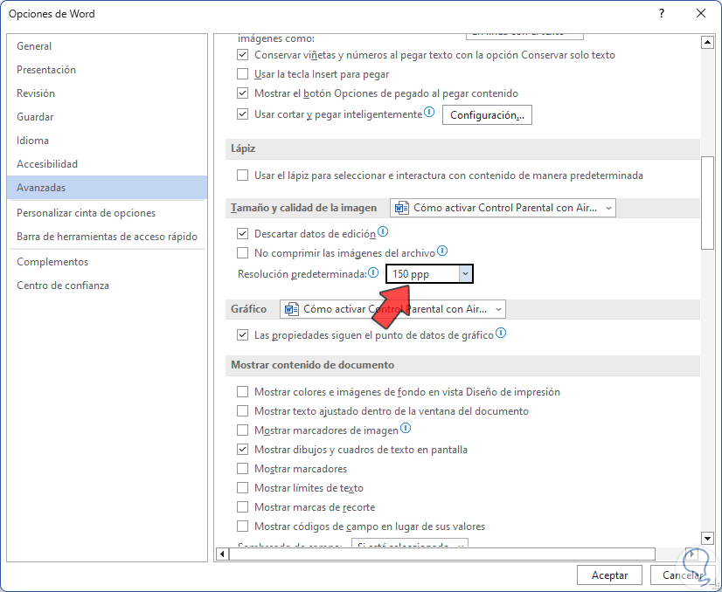Click horizontal scrollbar left arrow

point(222,554)
